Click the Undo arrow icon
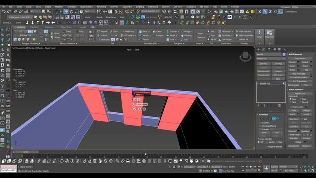 click(x=4, y=12)
